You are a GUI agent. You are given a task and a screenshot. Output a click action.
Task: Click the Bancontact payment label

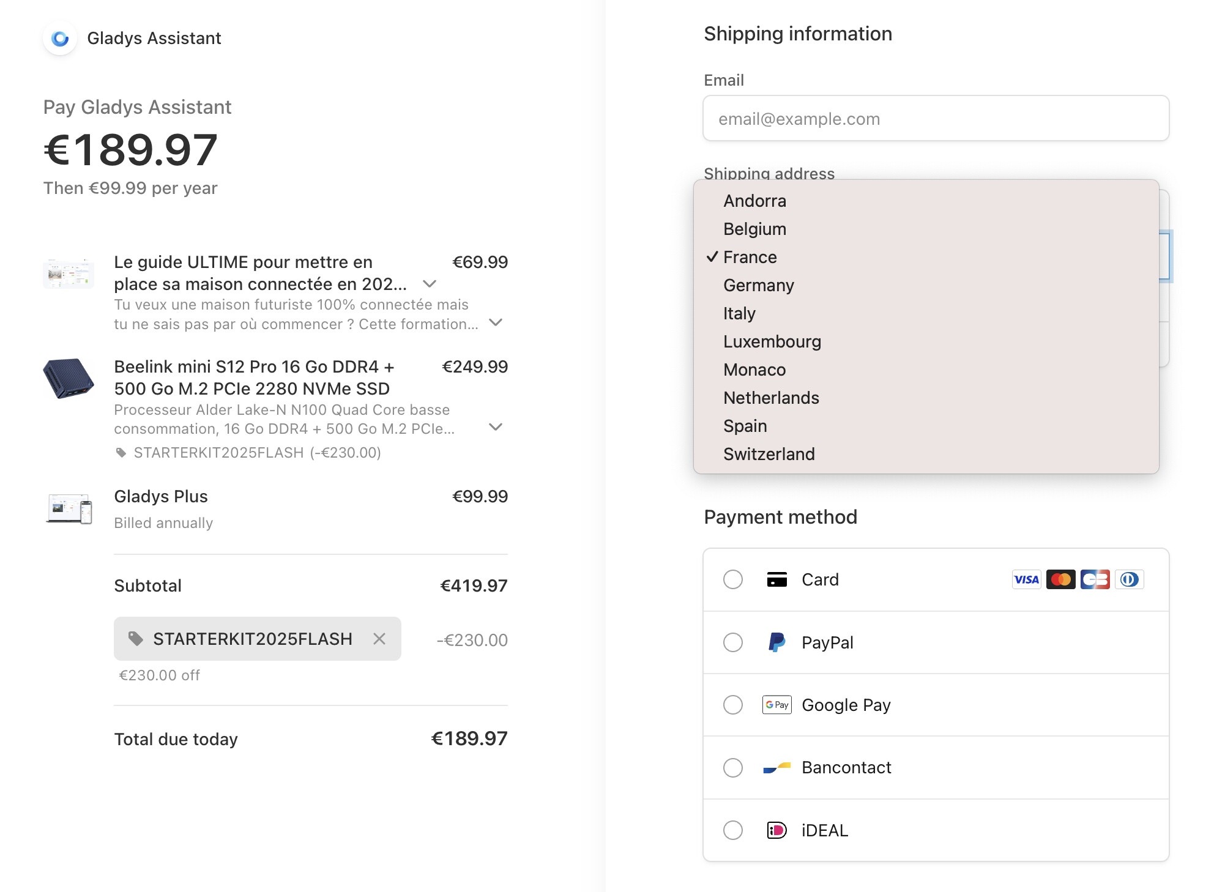coord(846,767)
